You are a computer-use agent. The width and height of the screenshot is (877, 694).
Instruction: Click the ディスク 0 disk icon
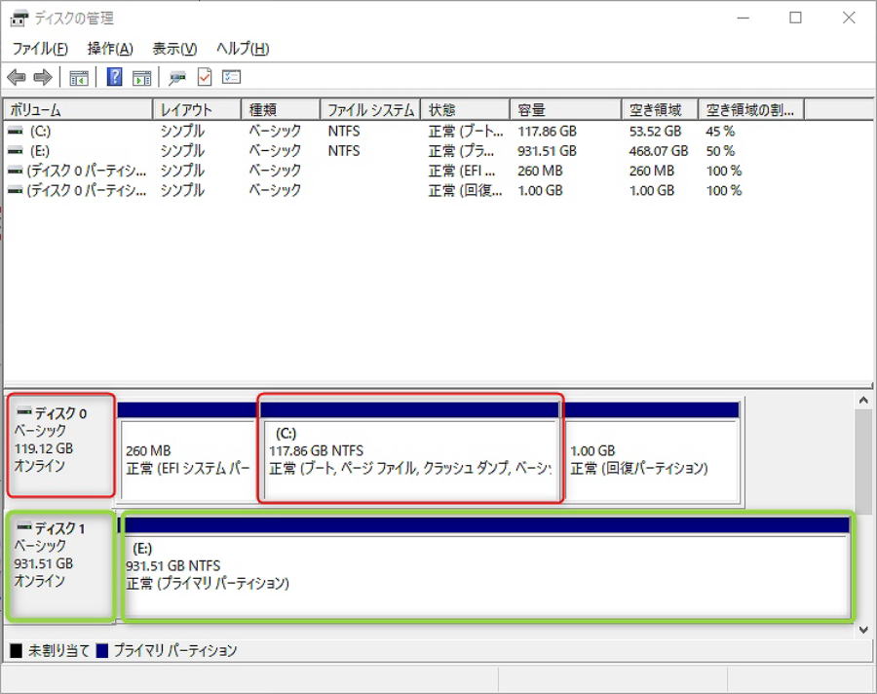pyautogui.click(x=24, y=412)
